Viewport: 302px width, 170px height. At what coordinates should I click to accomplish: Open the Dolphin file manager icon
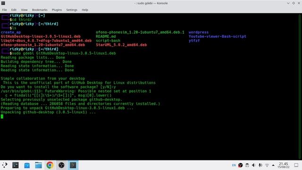click(38, 165)
